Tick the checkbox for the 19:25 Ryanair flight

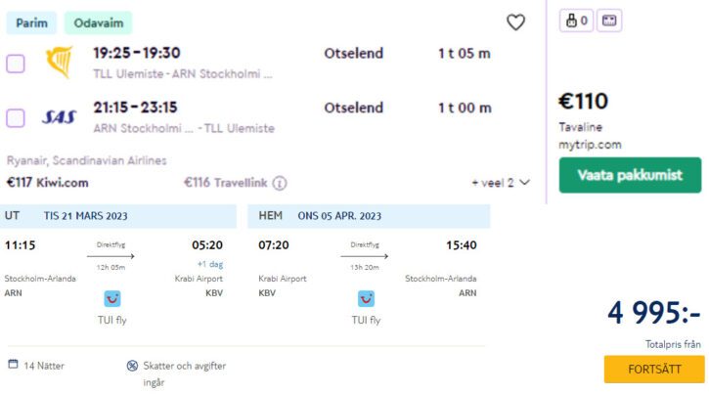[16, 64]
